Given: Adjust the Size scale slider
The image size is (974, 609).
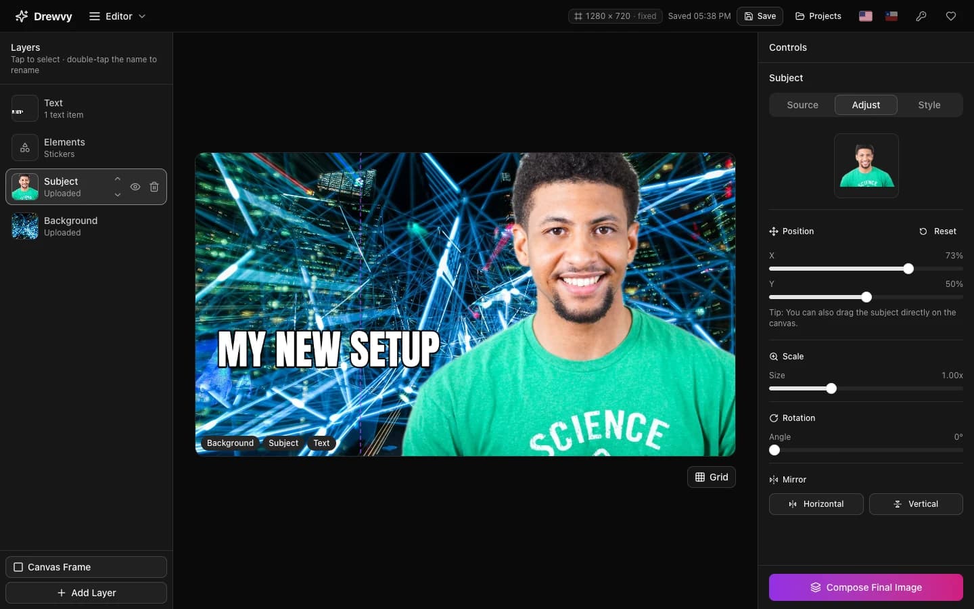Looking at the screenshot, I should coord(866,388).
